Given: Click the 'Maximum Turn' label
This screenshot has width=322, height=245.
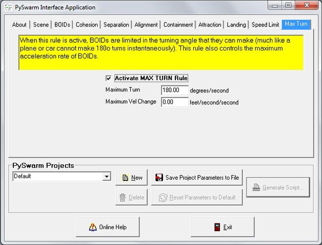Looking at the screenshot, I should (x=123, y=90).
